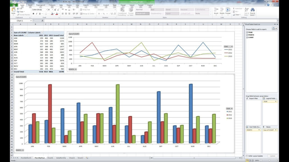Viewport: 289px width, 162px height.
Task: Toggle bold formatting in Font group
Action: pos(33,13)
